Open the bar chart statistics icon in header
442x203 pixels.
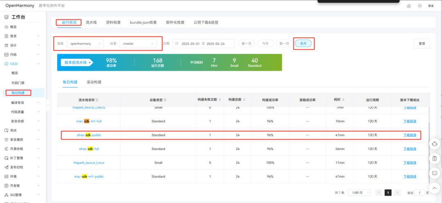409,6
